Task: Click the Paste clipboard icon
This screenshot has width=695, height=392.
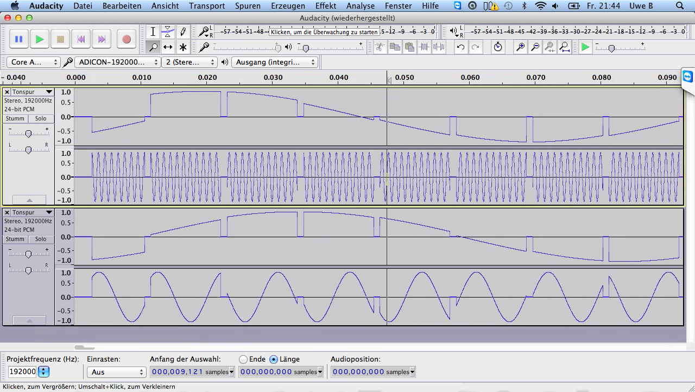Action: [409, 47]
